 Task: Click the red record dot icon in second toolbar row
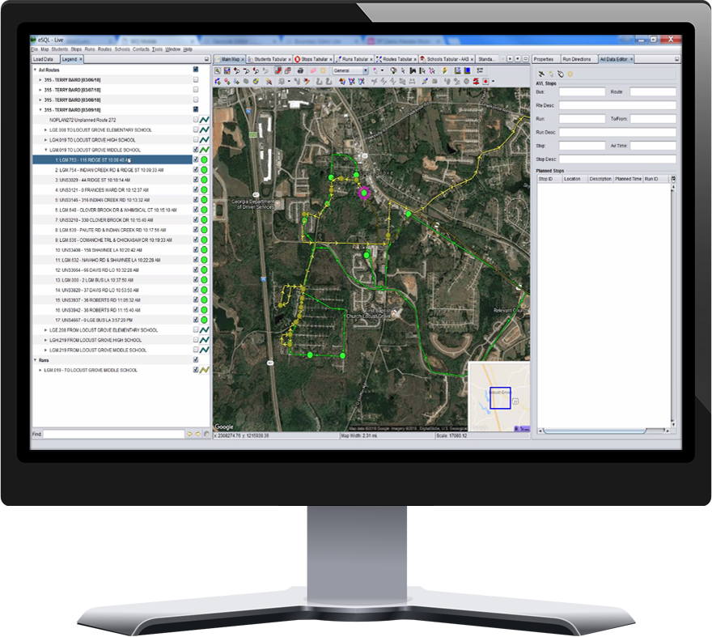(x=486, y=81)
